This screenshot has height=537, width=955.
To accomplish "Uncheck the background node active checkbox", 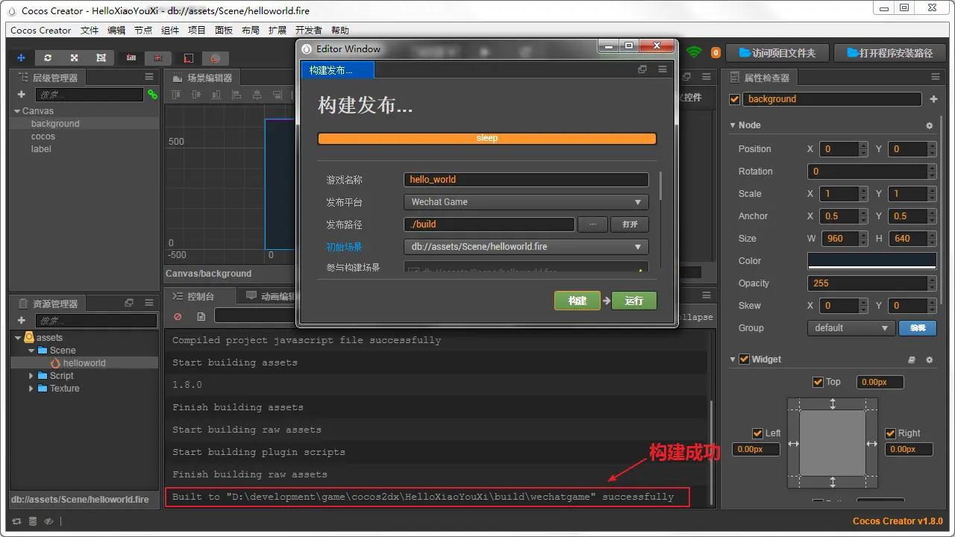I will pyautogui.click(x=734, y=99).
